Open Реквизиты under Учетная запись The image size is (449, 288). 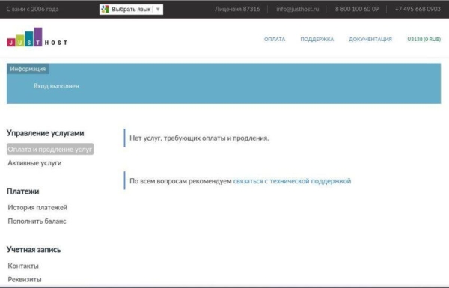(x=25, y=279)
